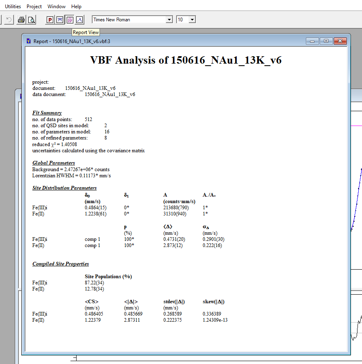Screen dimensions: 362x364
Task: Click the area value 31310(940)
Action: (x=174, y=214)
